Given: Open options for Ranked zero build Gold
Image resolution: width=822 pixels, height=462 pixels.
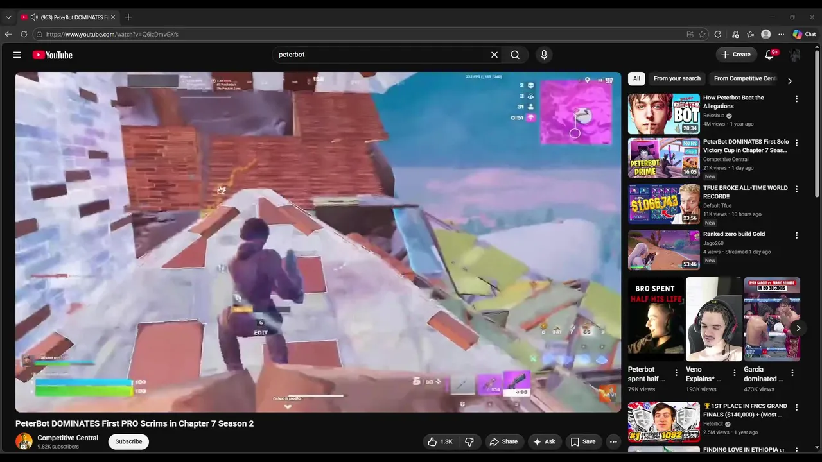Looking at the screenshot, I should click(x=797, y=235).
